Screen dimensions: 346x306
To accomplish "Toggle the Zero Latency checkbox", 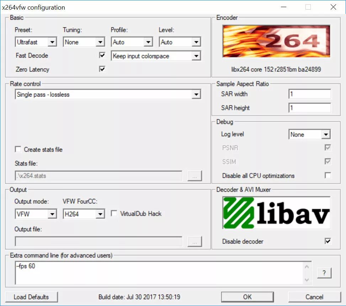I will tap(102, 69).
